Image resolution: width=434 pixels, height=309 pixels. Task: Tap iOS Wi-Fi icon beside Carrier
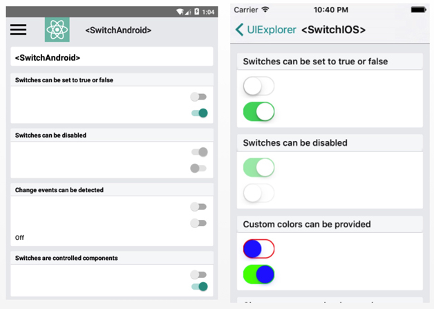(265, 10)
